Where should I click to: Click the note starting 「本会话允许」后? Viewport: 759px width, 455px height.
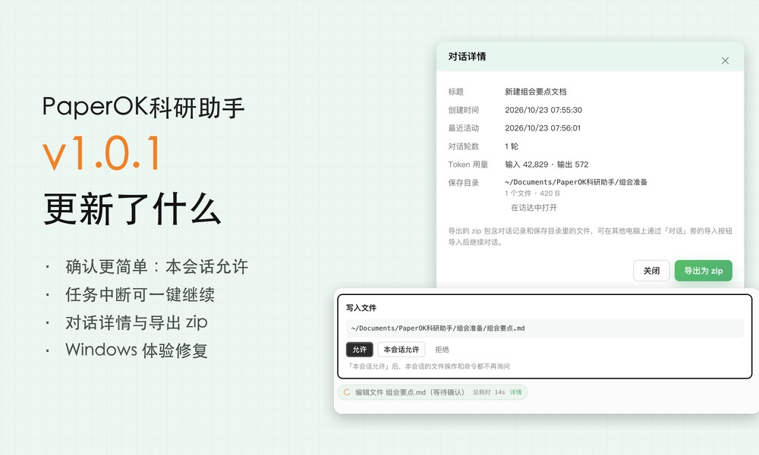[428, 366]
